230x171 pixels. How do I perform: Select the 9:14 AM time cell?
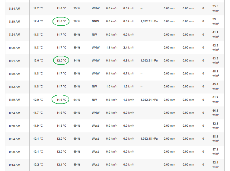pyautogui.click(x=14, y=165)
